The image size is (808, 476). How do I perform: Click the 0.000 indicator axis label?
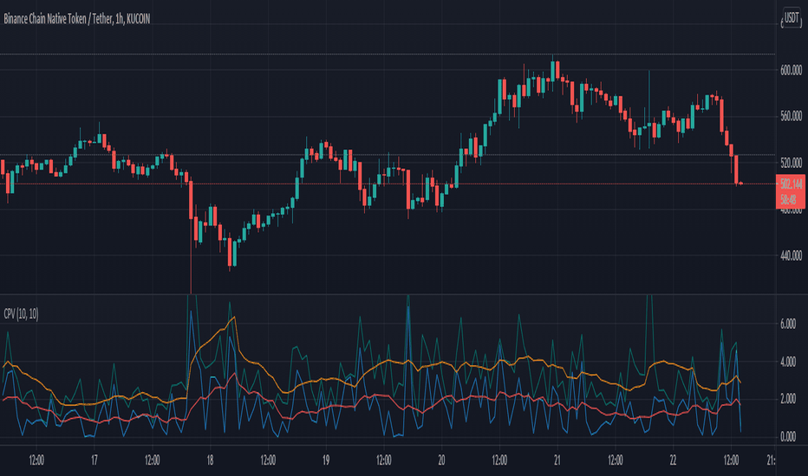coord(788,437)
